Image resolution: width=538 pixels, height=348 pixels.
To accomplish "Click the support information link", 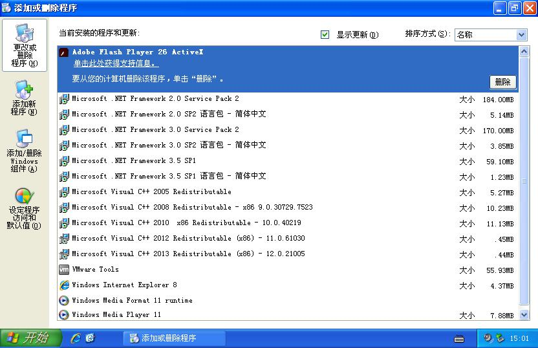I will point(115,63).
